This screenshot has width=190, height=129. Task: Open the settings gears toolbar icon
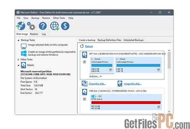[x=31, y=26]
